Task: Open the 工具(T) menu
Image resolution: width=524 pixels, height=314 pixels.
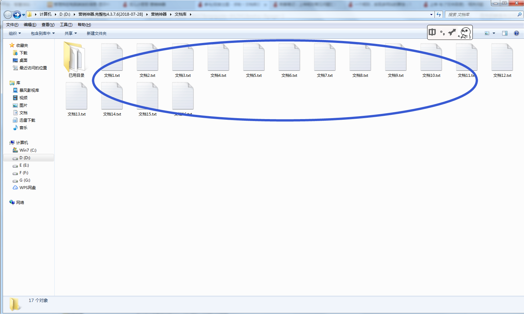Action: point(66,25)
